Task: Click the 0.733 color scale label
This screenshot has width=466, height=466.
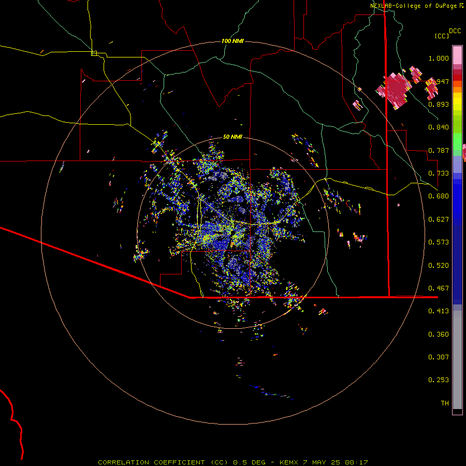Action: coord(439,173)
